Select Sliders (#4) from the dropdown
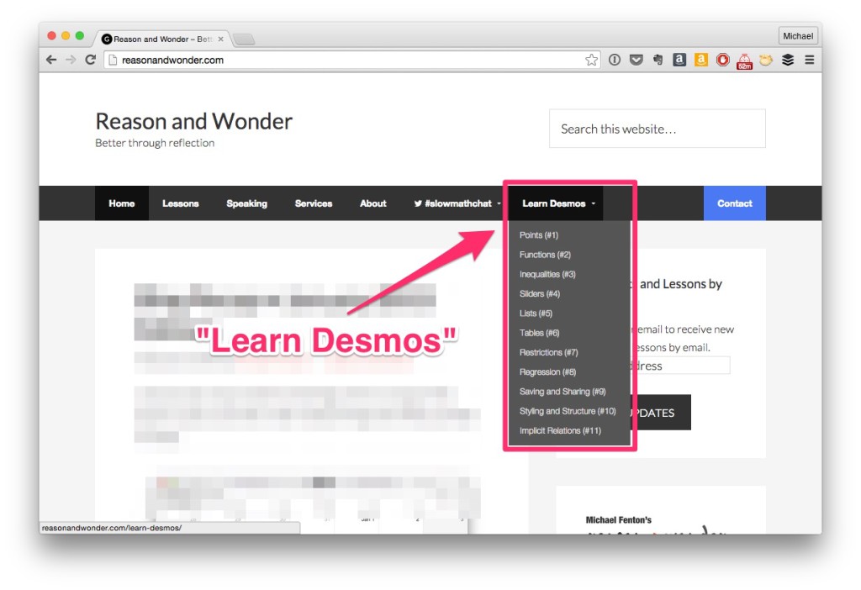Image resolution: width=861 pixels, height=590 pixels. click(539, 294)
